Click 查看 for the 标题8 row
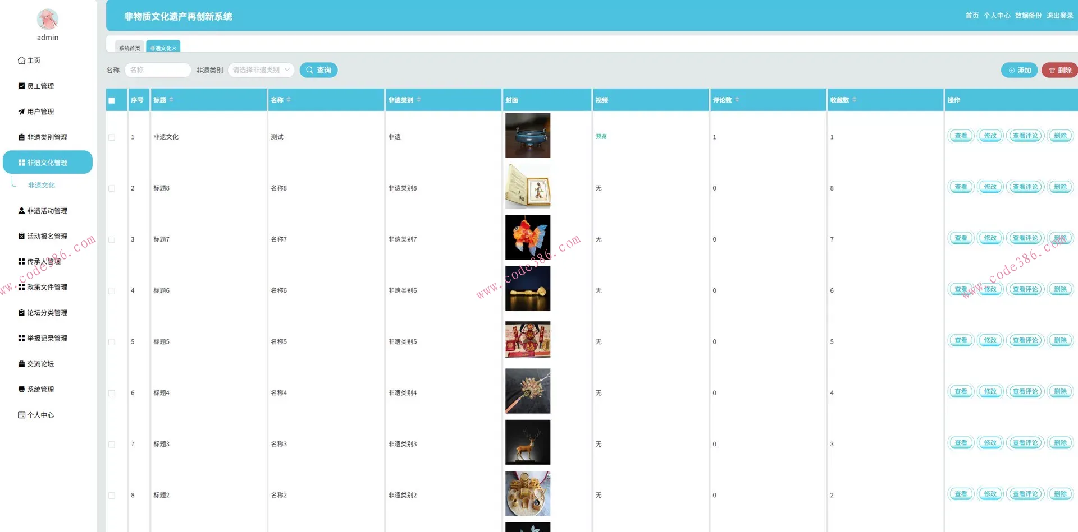The height and width of the screenshot is (532, 1078). (961, 187)
